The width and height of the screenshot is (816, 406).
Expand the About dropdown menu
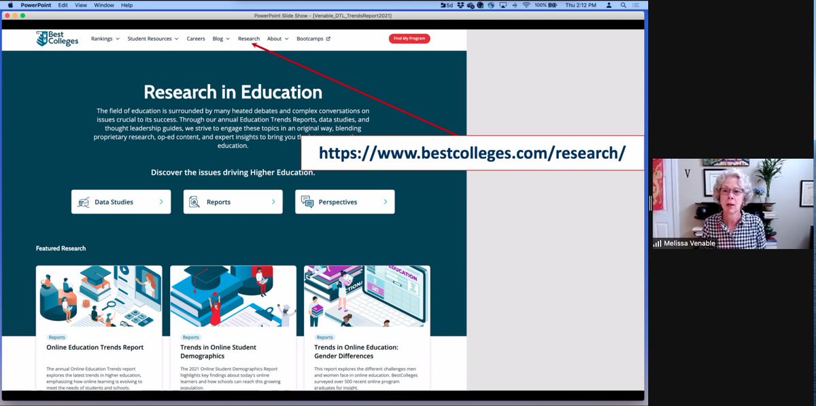pyautogui.click(x=277, y=39)
